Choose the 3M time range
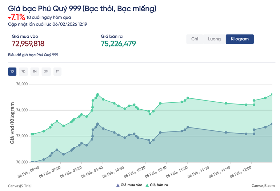The height and width of the screenshot is (191, 280). point(46,72)
